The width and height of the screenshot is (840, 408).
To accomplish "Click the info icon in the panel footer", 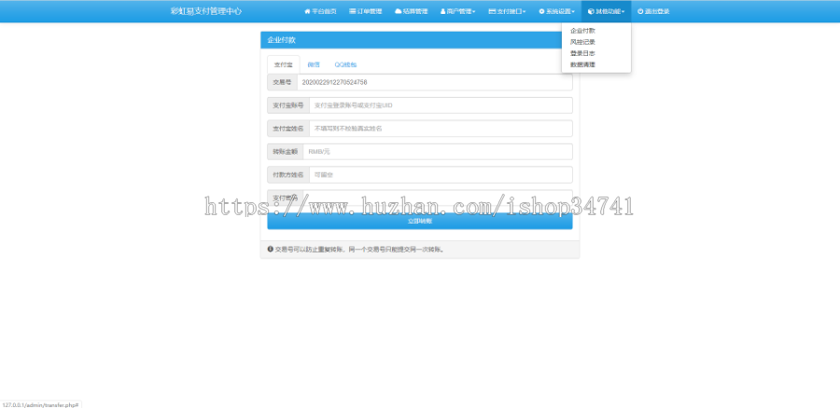I will pos(271,250).
